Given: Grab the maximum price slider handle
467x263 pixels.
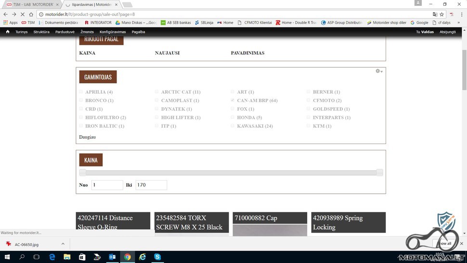Looking at the screenshot, I should coord(379,172).
